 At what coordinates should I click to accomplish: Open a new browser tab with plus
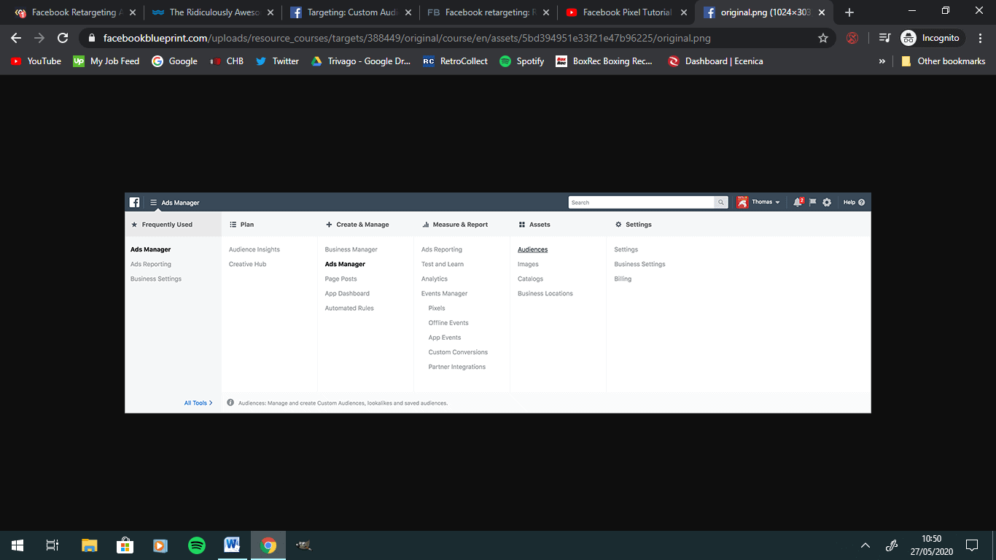tap(849, 12)
